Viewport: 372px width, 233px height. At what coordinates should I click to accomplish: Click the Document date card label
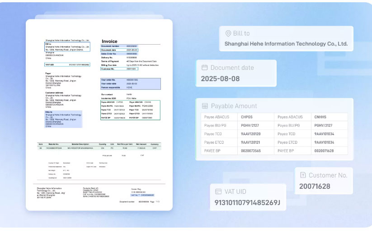(232, 68)
